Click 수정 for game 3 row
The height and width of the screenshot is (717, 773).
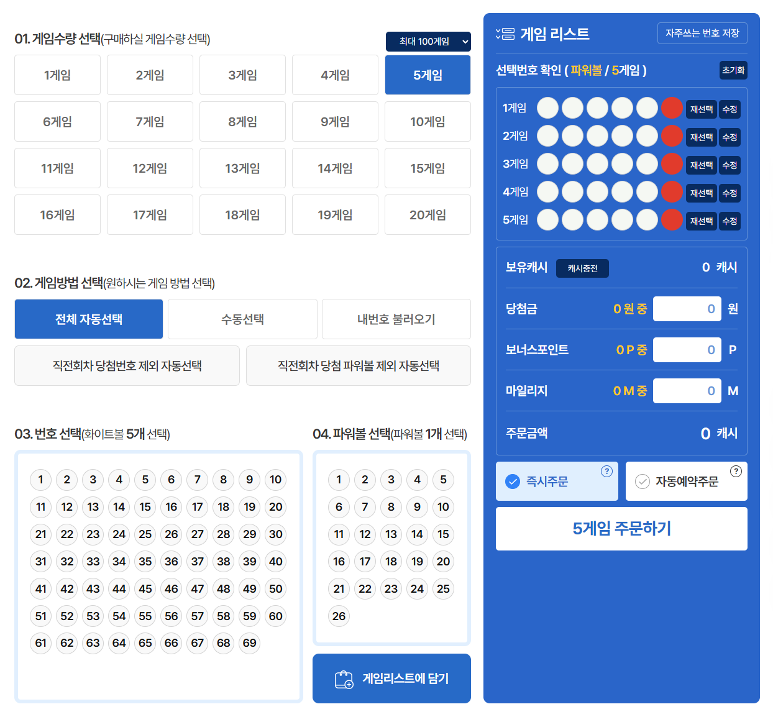click(730, 165)
